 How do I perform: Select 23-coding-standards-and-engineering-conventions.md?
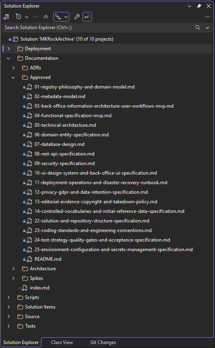tap(93, 230)
